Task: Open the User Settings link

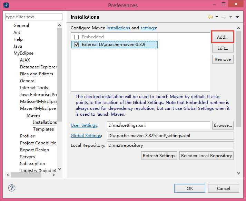Action: tap(84, 125)
